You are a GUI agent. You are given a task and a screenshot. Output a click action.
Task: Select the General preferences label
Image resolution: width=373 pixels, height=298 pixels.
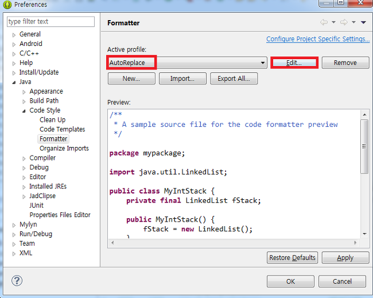pos(30,34)
